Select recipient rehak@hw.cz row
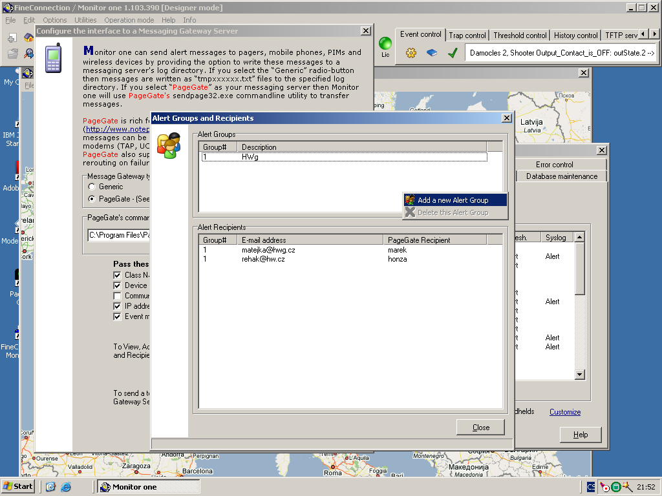Viewport: 662px width, 496px height. 350,259
